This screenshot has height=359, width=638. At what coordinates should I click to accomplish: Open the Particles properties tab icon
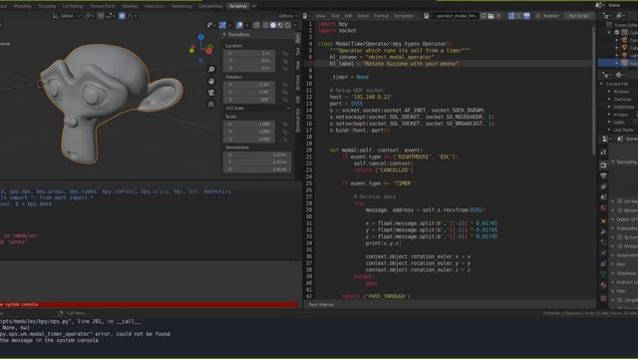(603, 242)
